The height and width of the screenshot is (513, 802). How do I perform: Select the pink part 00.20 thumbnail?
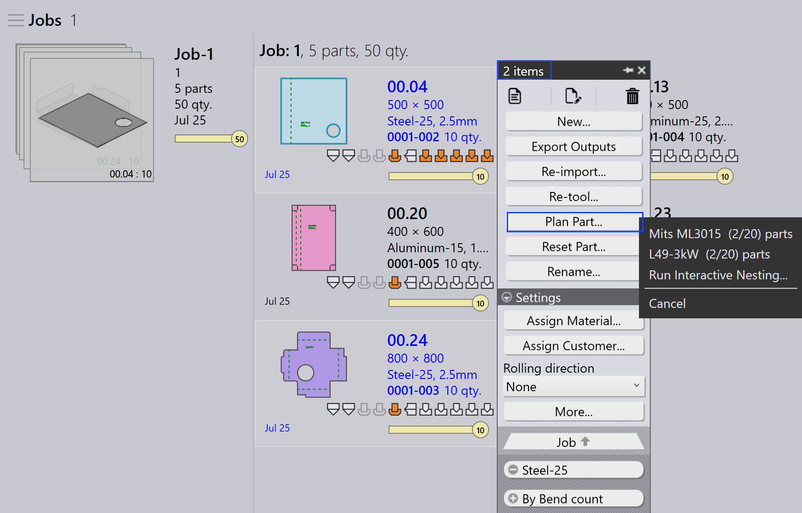point(314,238)
